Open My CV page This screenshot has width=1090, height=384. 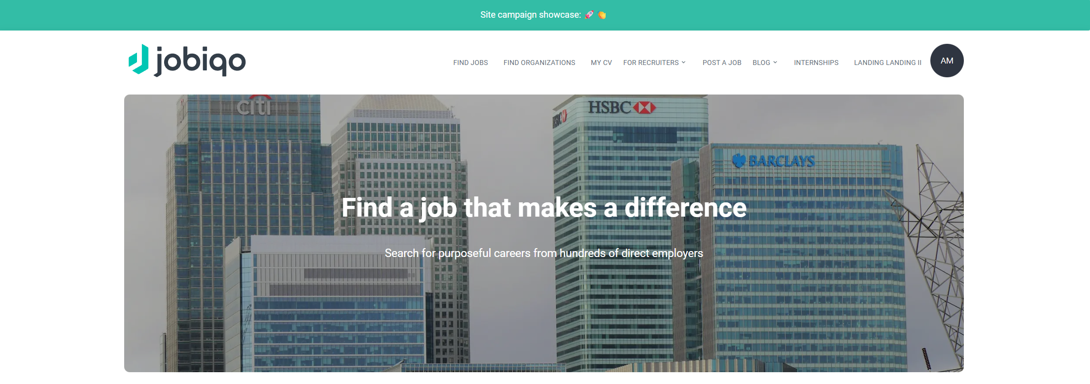(601, 63)
